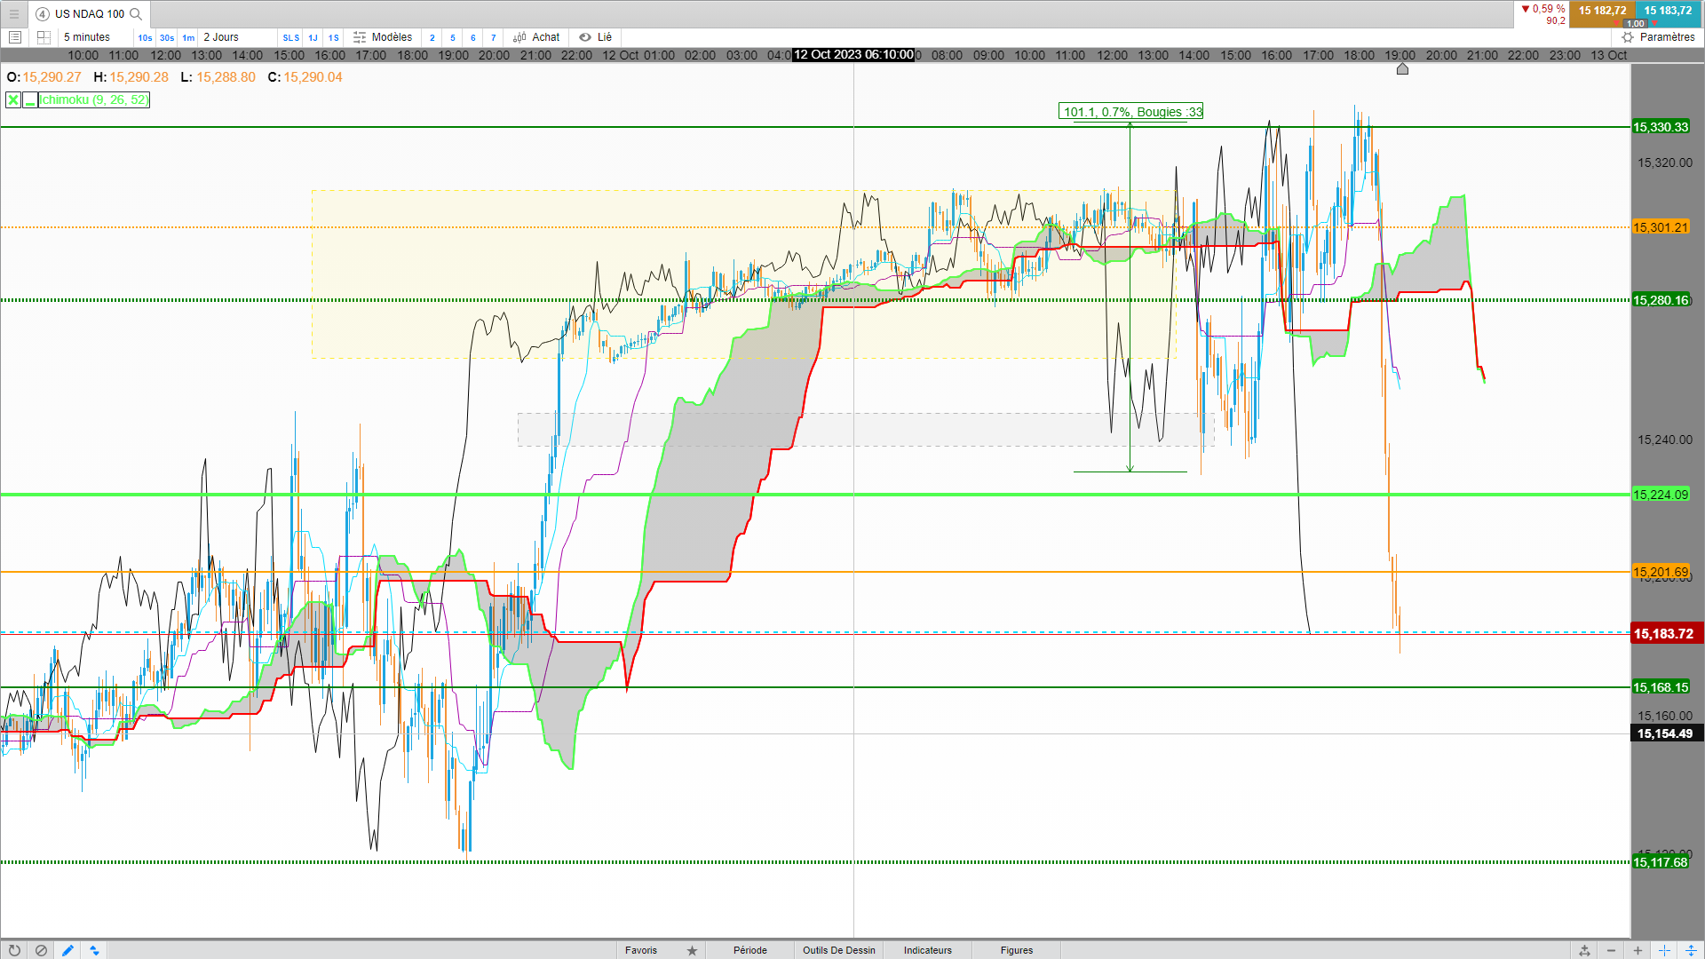Screen dimensions: 1705x959
Task: Open the 5 minutes timeframe dropdown
Action: 87,37
